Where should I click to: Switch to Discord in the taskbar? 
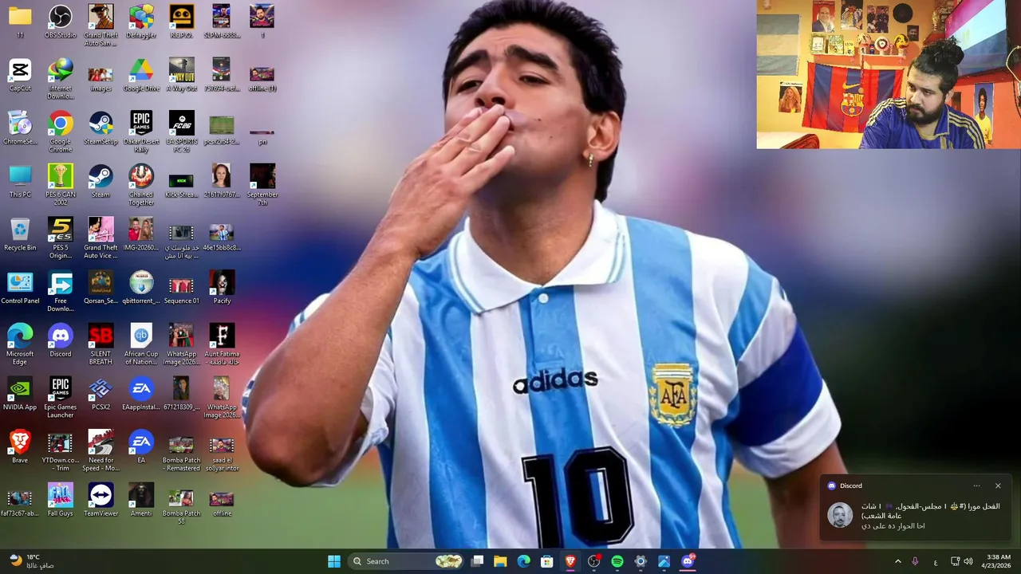tap(688, 561)
